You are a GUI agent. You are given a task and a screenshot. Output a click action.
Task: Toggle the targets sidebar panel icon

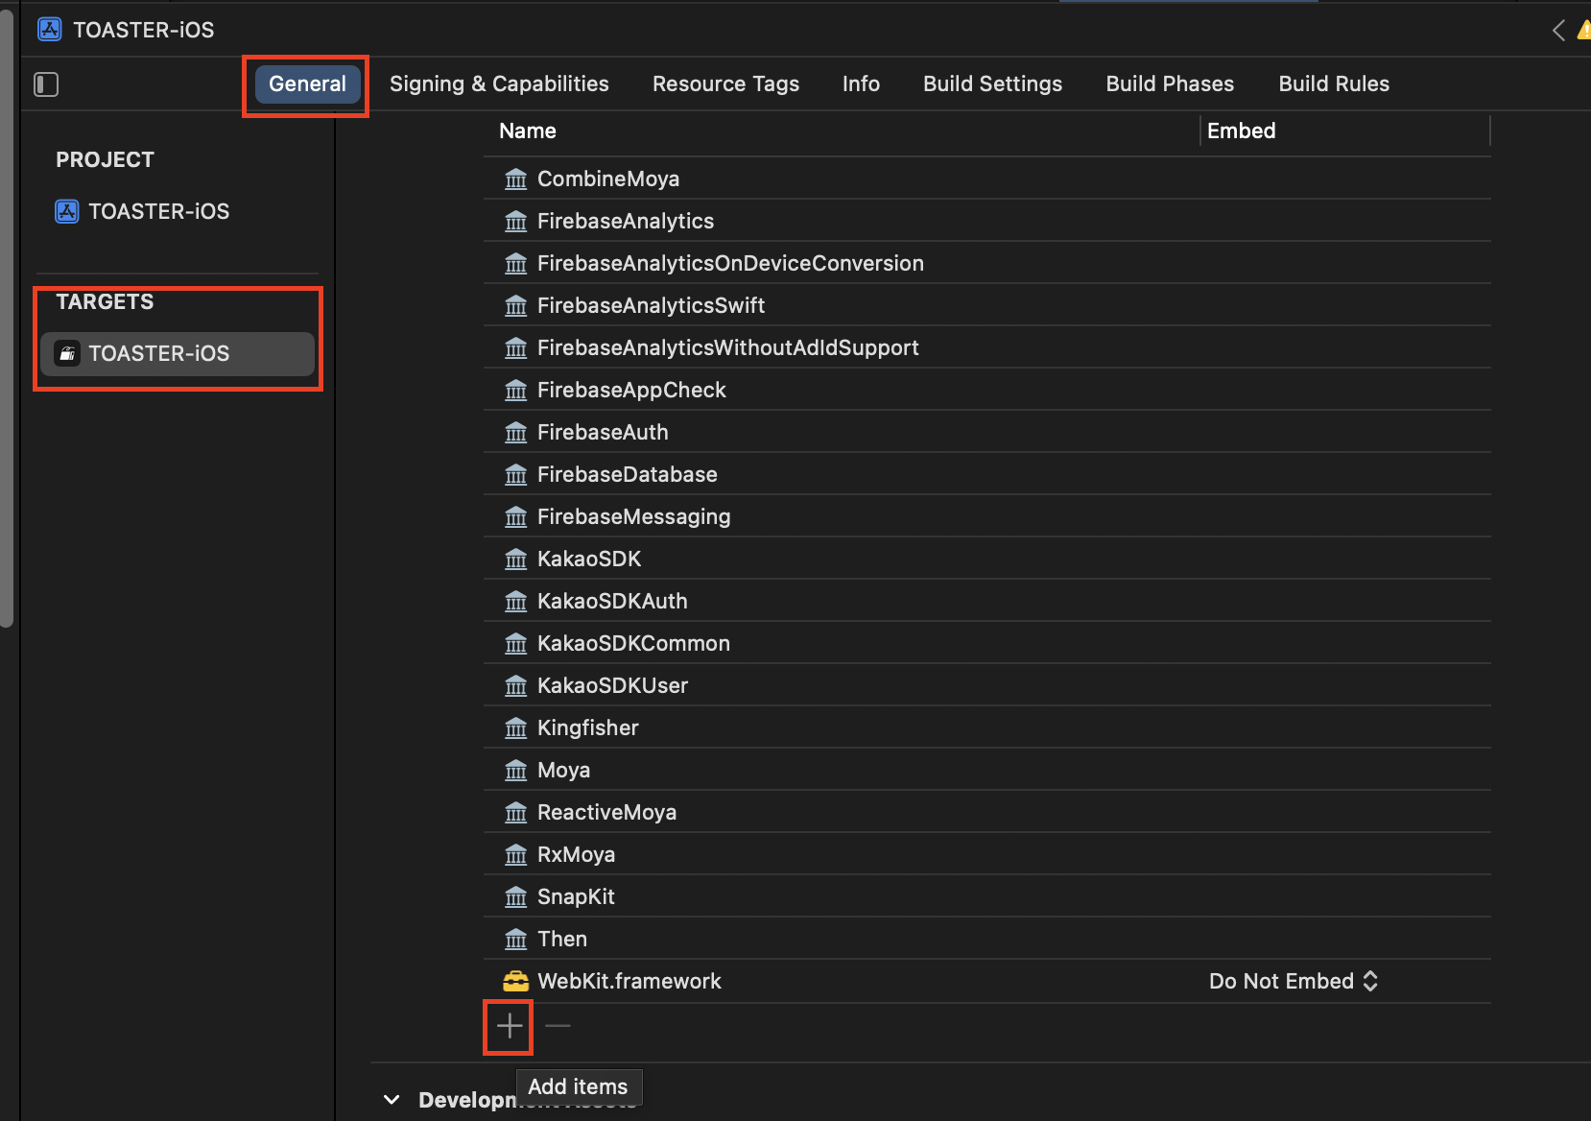click(x=46, y=84)
